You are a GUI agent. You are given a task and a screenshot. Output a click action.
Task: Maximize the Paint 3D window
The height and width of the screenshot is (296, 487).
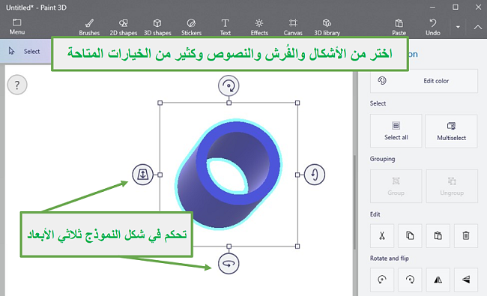(x=456, y=7)
